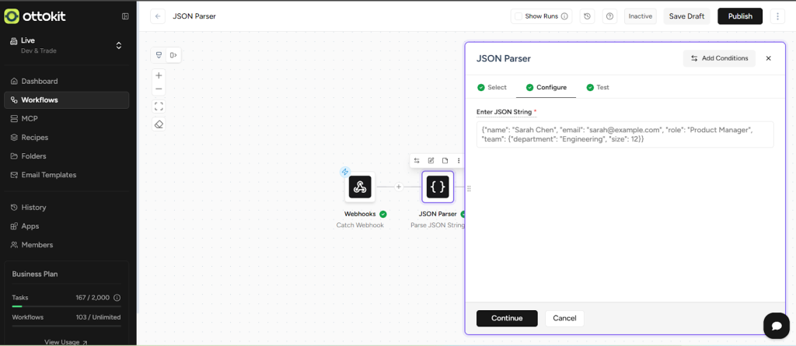Open version history clock icon in header
This screenshot has height=346, width=796.
[x=588, y=16]
